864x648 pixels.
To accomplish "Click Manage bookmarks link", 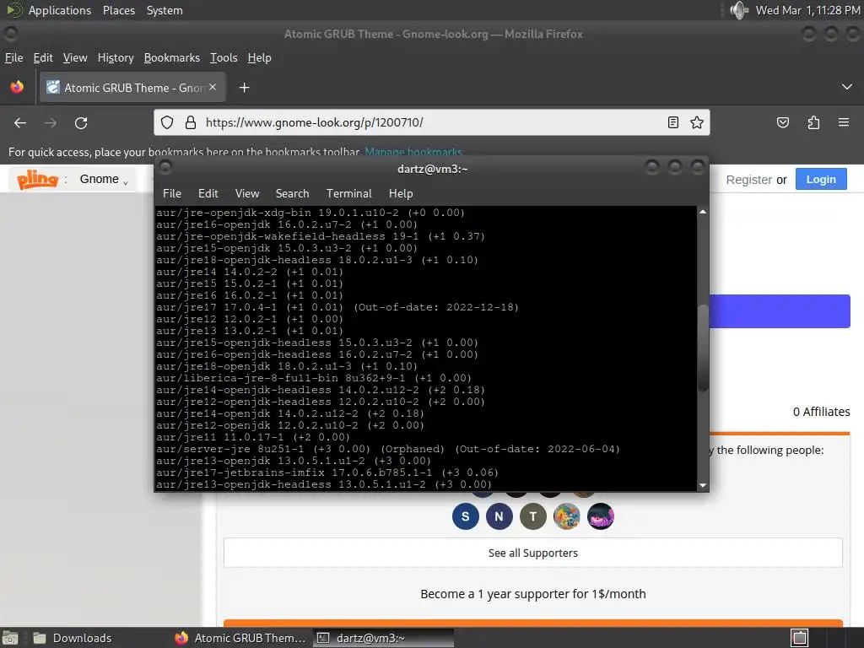I will coord(413,152).
